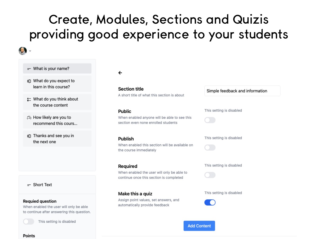Click the multiple choice icon beside 'What do you think about'
This screenshot has height=239, width=318.
[29, 99]
